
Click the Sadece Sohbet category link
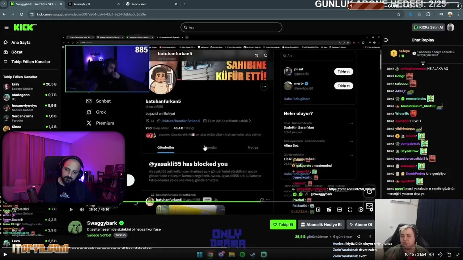pyautogui.click(x=99, y=235)
